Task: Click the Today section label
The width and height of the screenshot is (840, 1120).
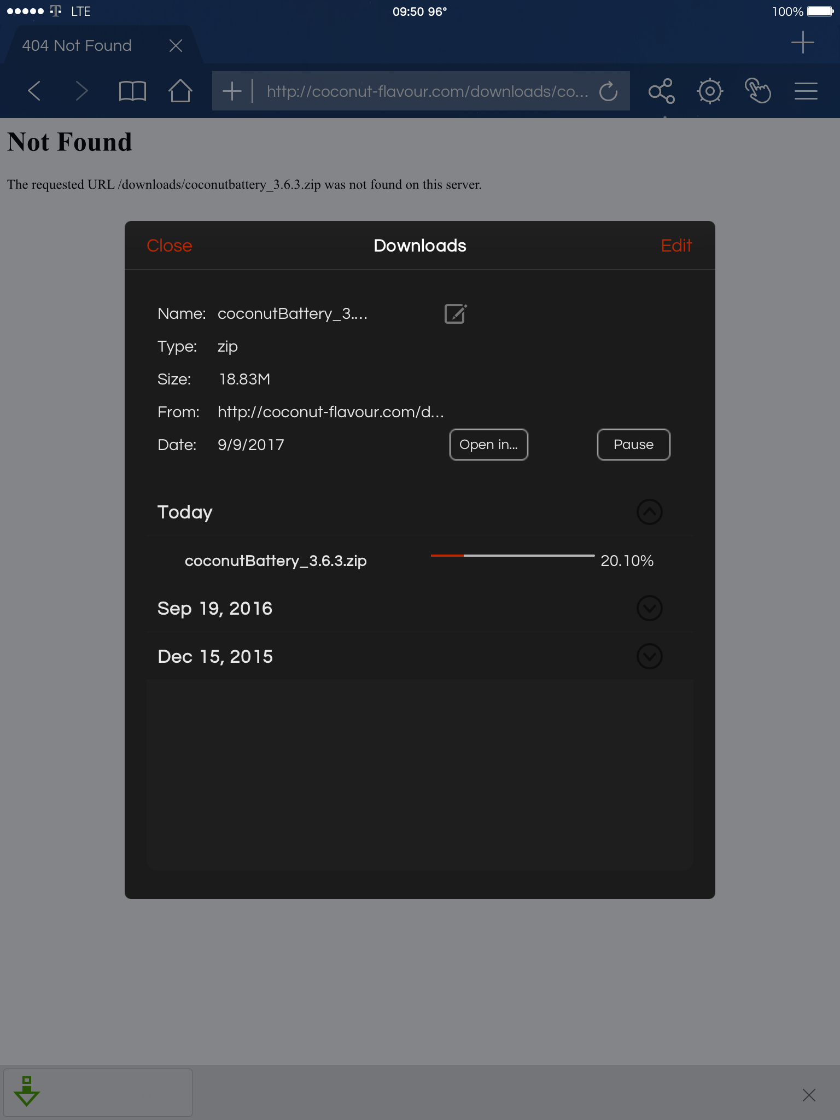Action: coord(185,512)
